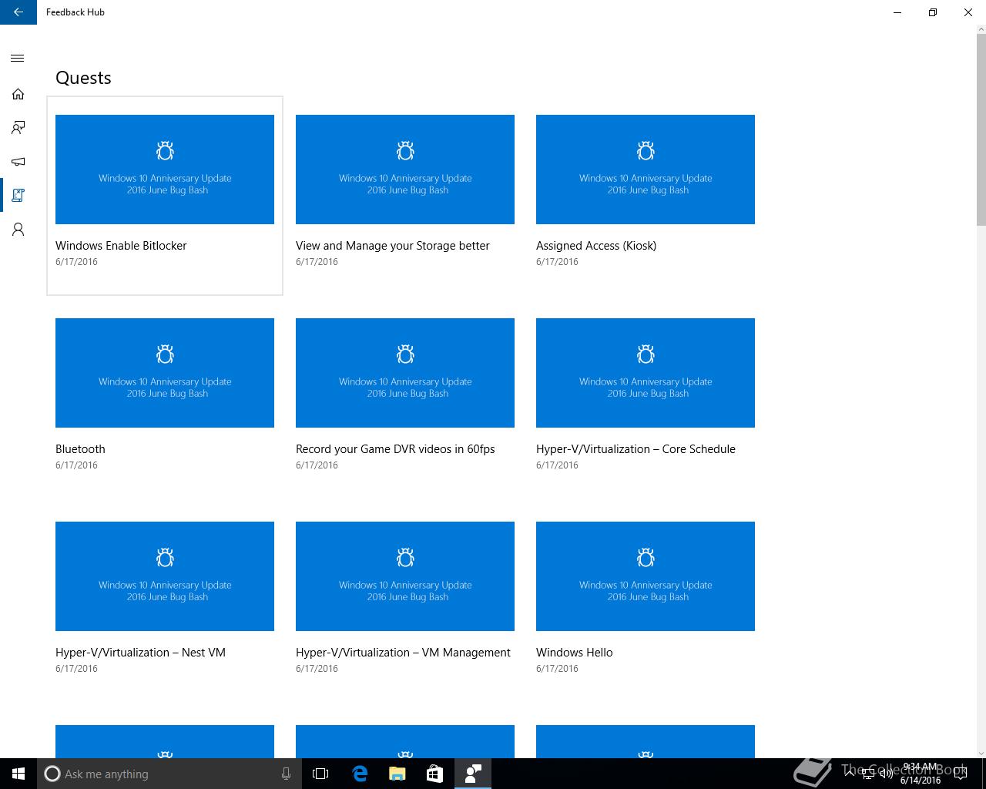This screenshot has width=986, height=789.
Task: Open the Feedback icon in sidebar
Action: [x=18, y=128]
